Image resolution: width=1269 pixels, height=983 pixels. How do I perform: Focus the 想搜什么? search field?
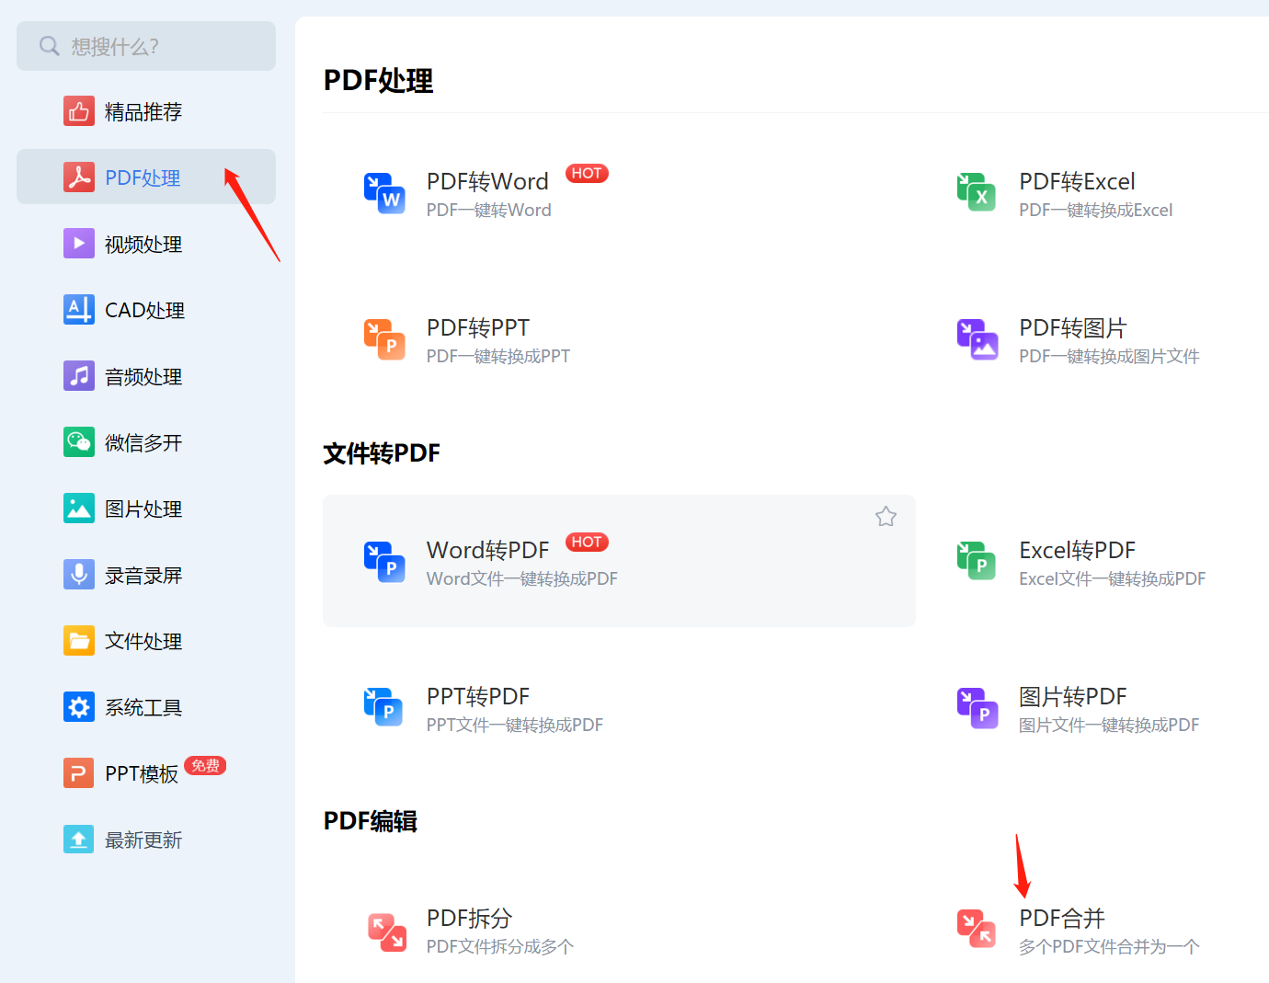coord(146,46)
